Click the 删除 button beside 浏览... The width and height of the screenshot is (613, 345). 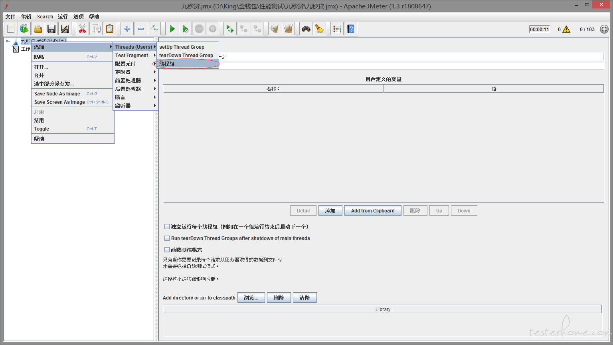279,297
